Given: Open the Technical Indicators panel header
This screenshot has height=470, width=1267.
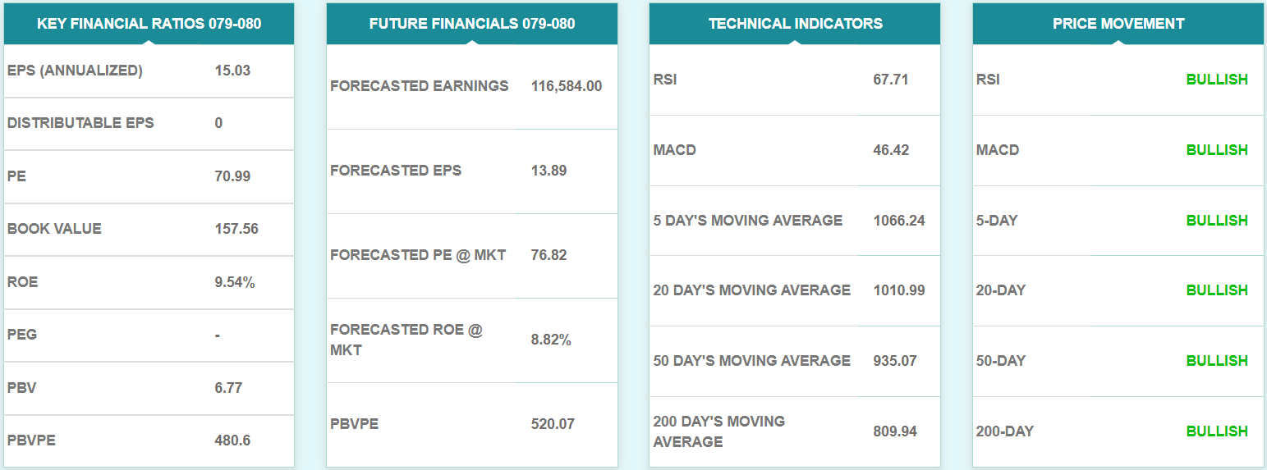Looking at the screenshot, I should point(795,24).
